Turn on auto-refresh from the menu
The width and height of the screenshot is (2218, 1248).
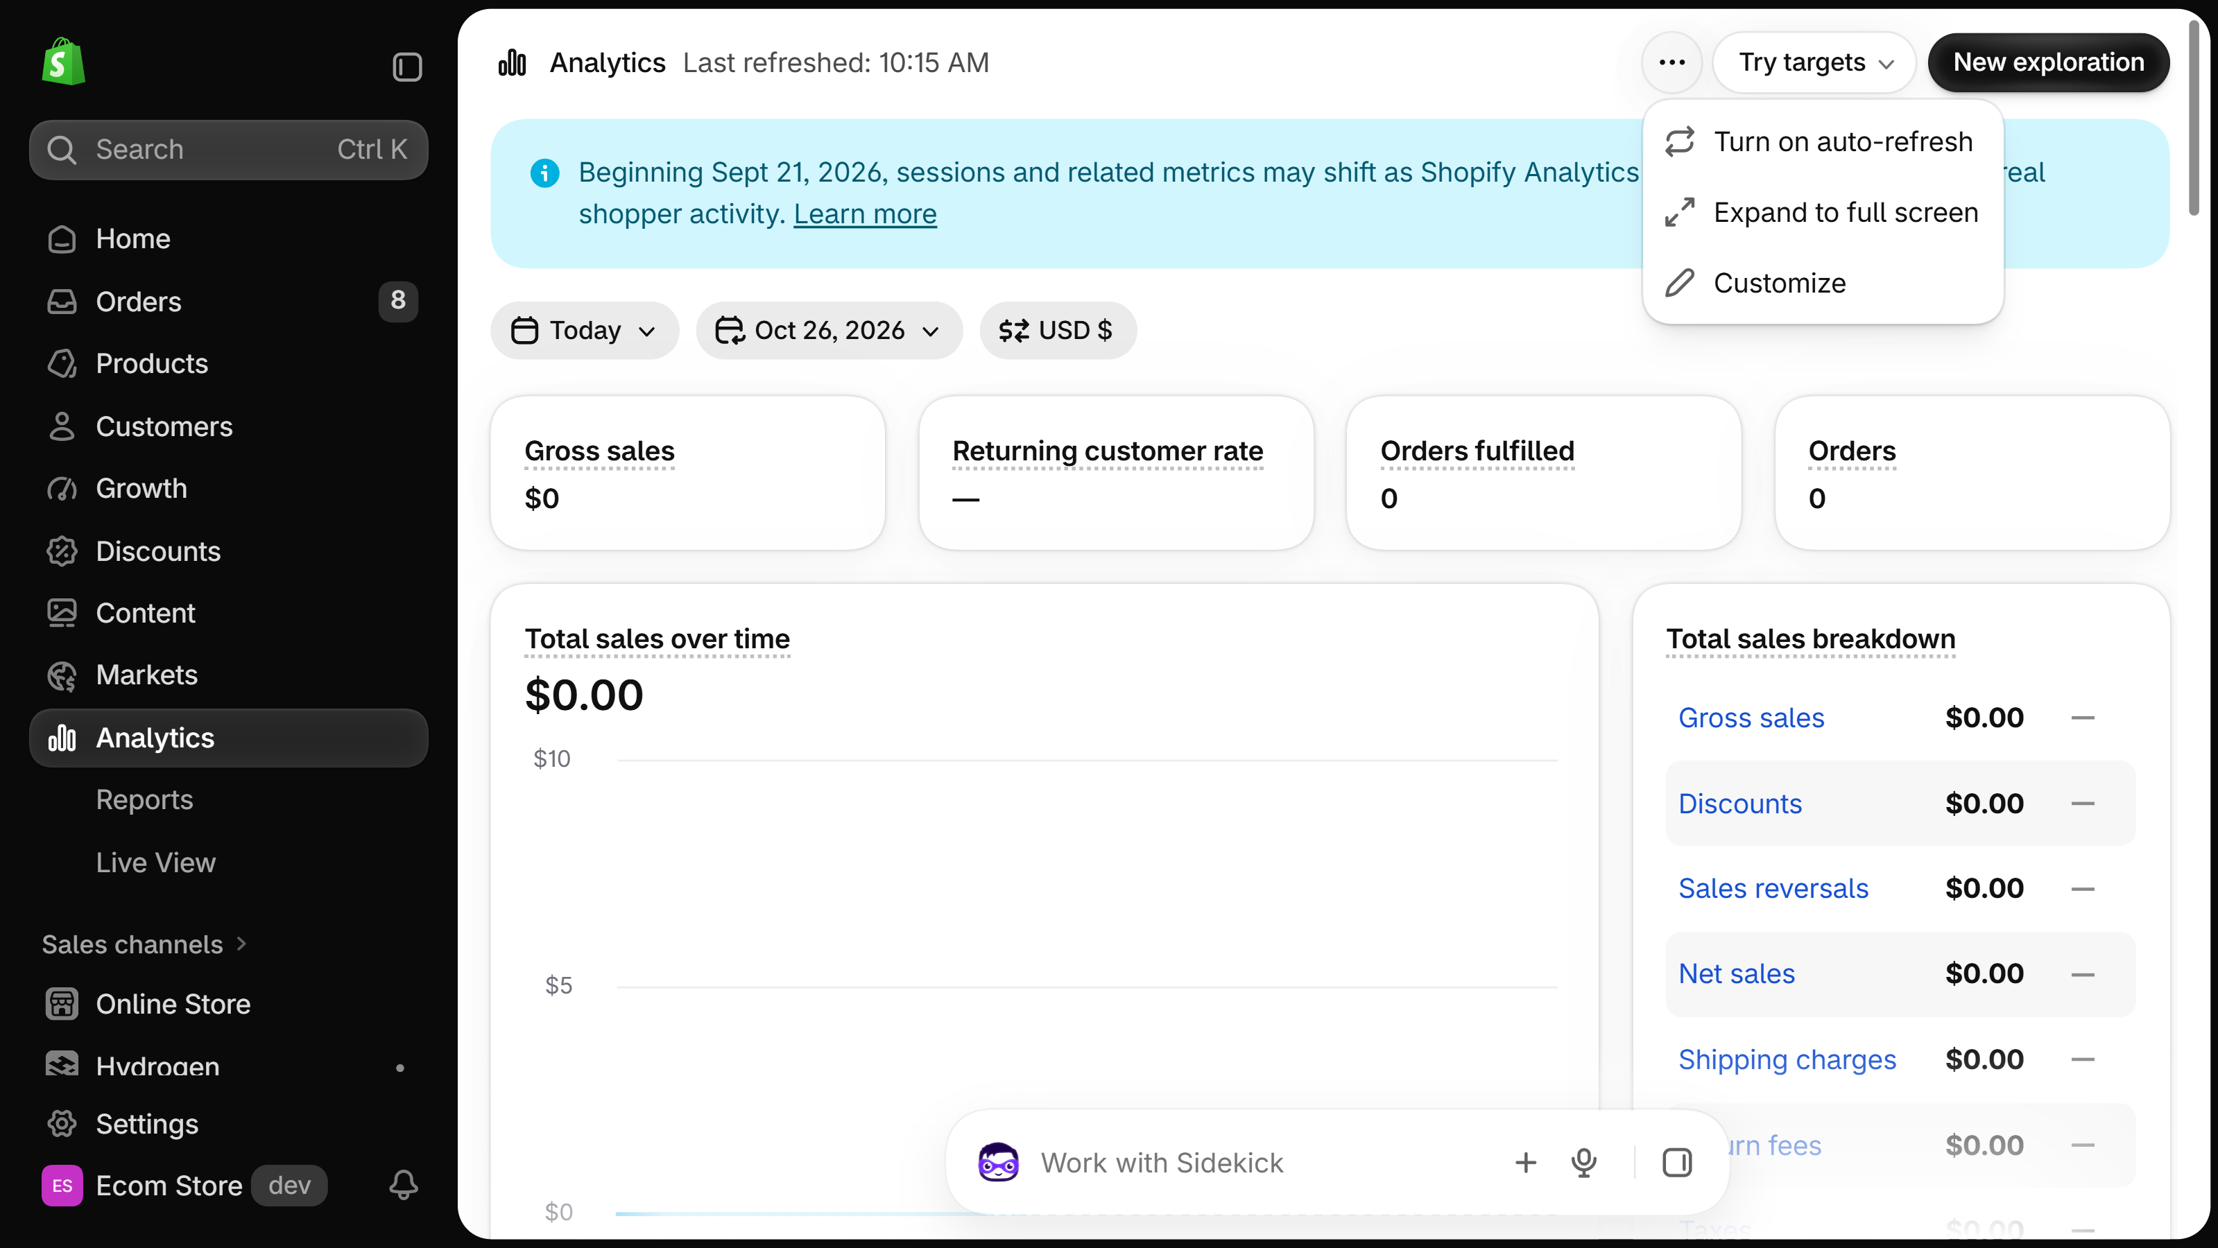(x=1822, y=141)
